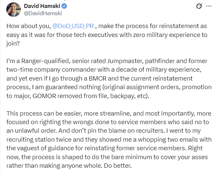Click the paragraph starting "This process can be easier"
217x175 pixels.
click(x=109, y=139)
